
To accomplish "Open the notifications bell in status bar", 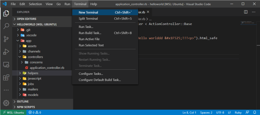I will click(255, 113).
